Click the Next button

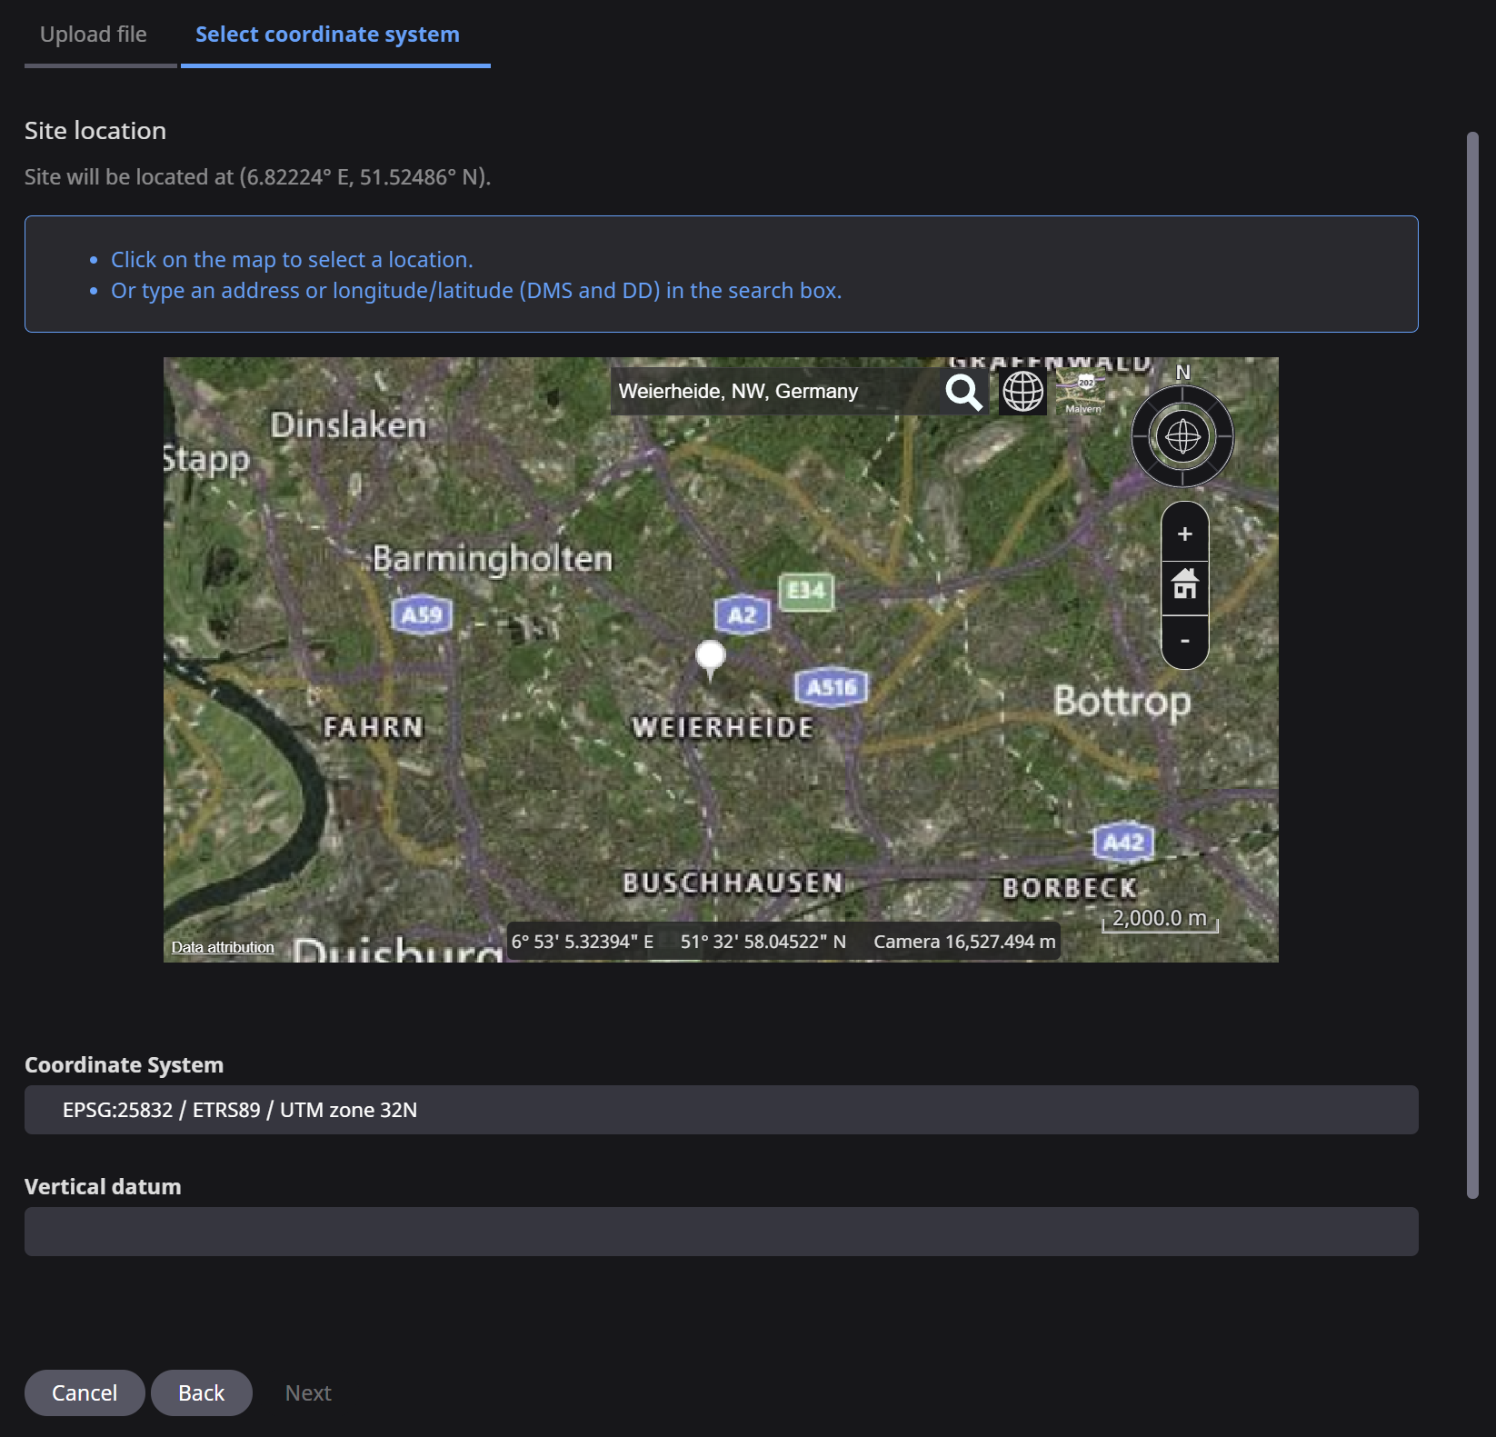point(307,1392)
